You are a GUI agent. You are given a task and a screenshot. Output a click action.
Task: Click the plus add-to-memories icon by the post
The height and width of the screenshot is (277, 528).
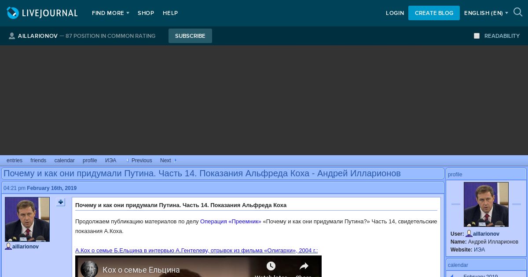click(x=61, y=202)
